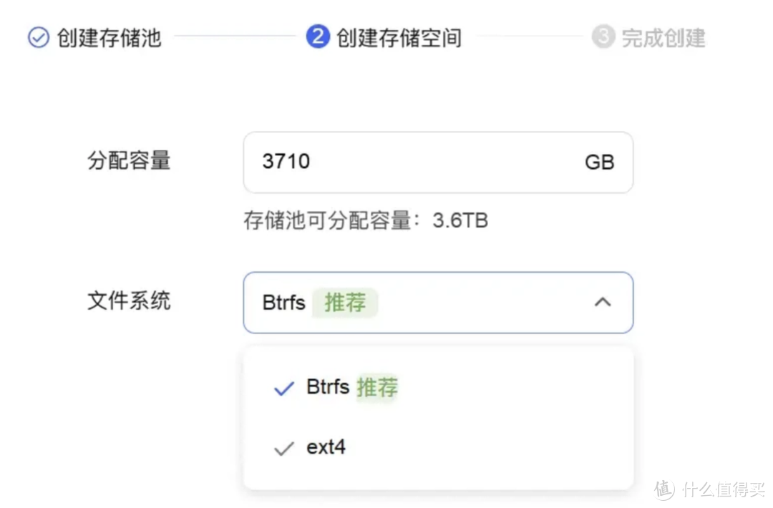Click the green checkmark beside Btrfs option

click(283, 388)
